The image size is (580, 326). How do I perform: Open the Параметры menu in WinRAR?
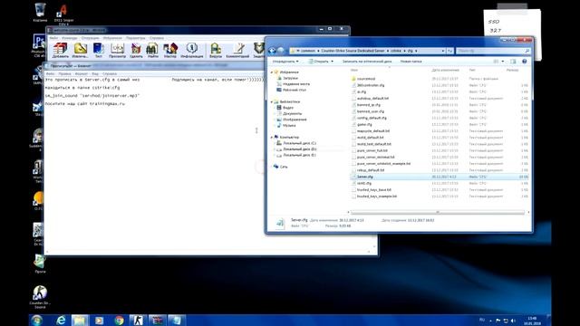[135, 38]
